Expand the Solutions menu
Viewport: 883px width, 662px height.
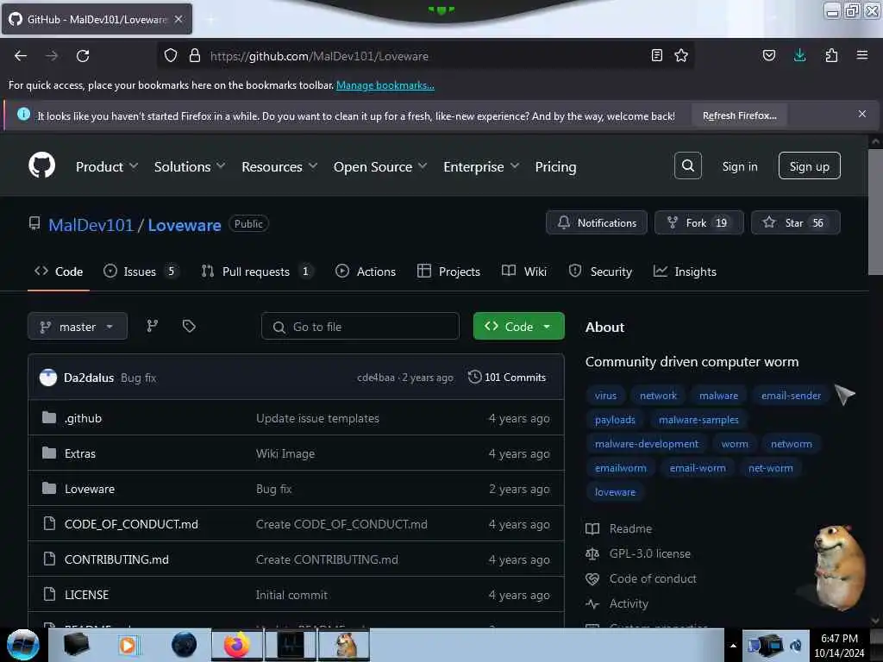point(190,166)
